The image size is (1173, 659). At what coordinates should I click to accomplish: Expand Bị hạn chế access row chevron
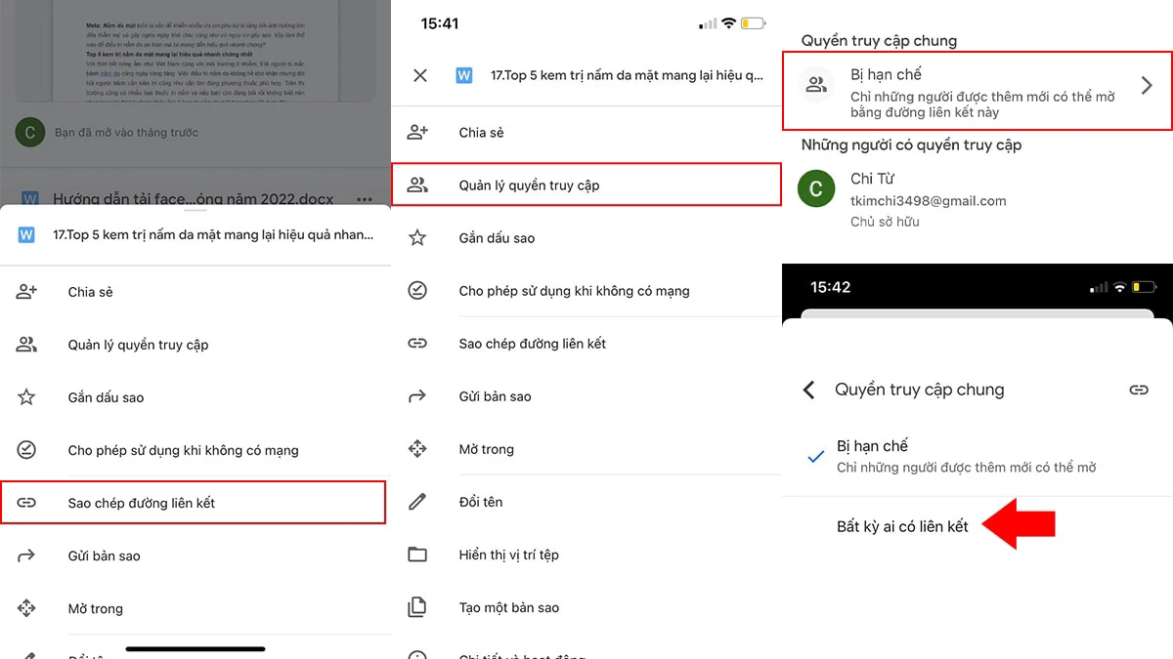1148,86
